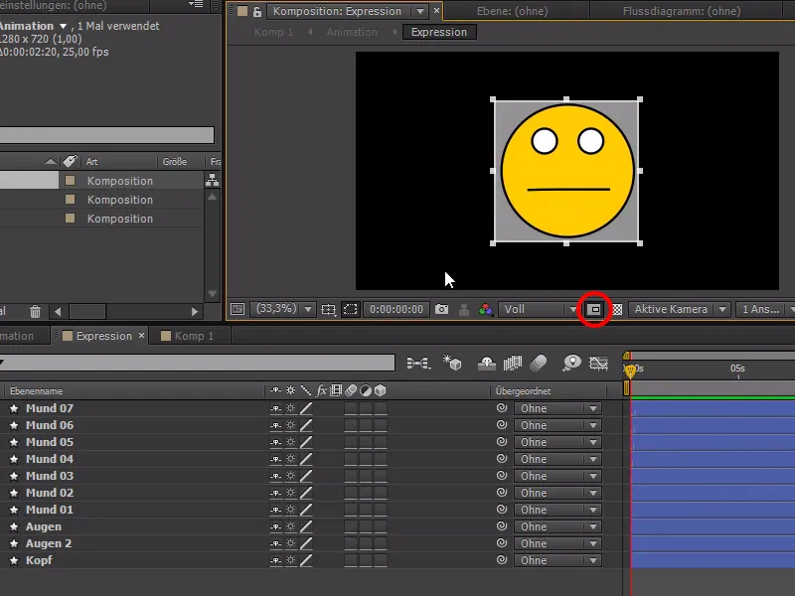Viewport: 795px width, 596px height.
Task: Toggle the motion blur enable icon
Action: (x=539, y=363)
